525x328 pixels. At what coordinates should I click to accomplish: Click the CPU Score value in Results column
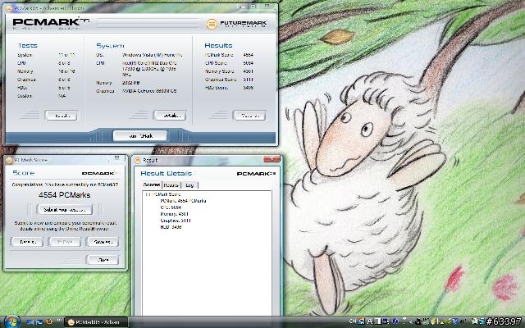pos(248,63)
